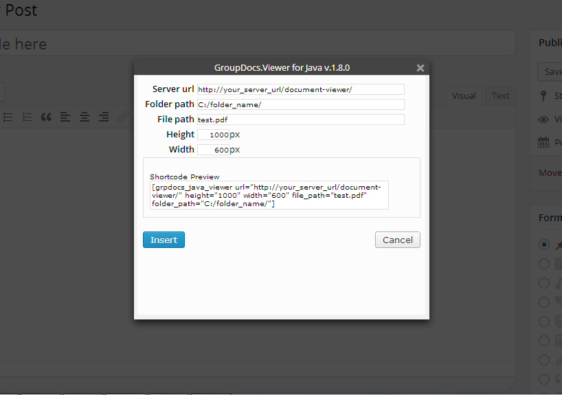Click the insert link paperclip icon
Image resolution: width=562 pixels, height=395 pixels.
pyautogui.click(x=123, y=117)
